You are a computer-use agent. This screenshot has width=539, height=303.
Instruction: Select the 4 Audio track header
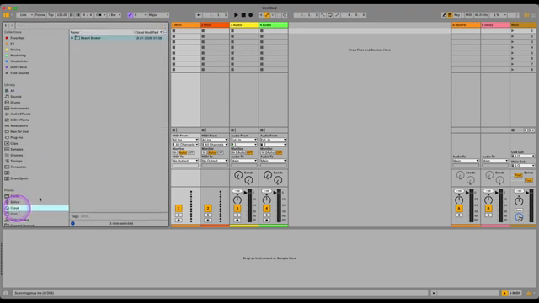click(273, 25)
